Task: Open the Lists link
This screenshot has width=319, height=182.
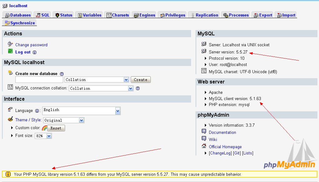Action: (248, 153)
